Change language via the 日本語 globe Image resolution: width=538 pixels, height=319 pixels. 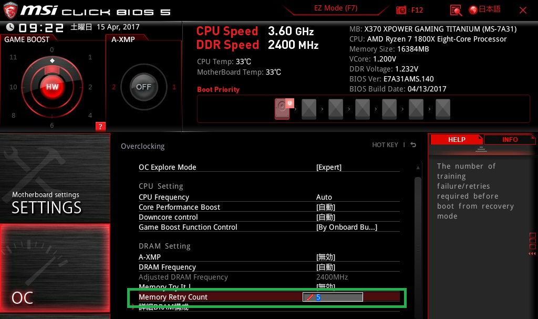click(x=484, y=9)
